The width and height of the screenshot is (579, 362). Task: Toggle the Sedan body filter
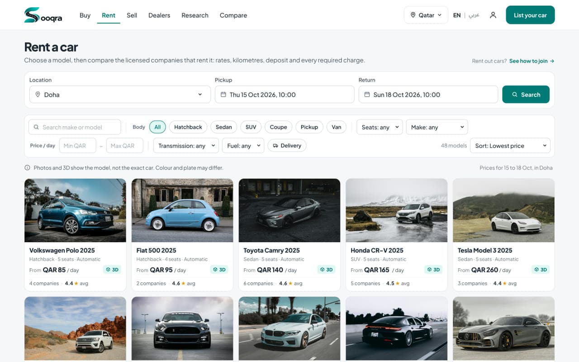223,127
